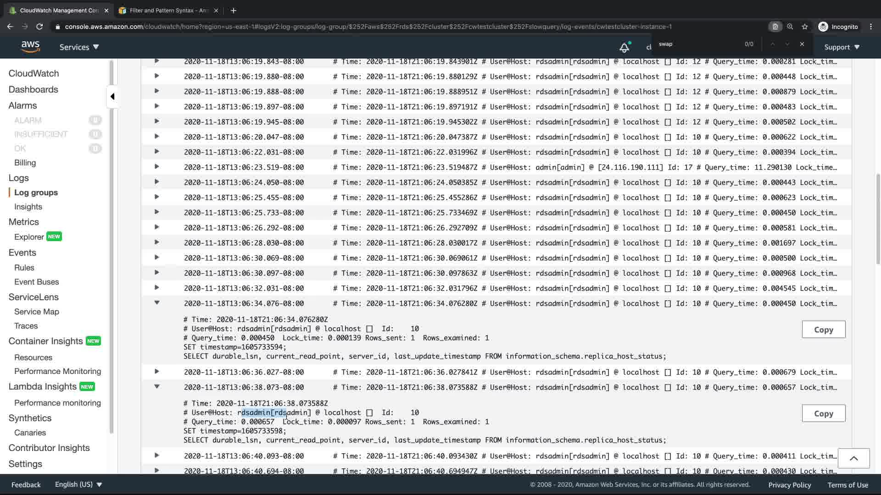Click the AWS logo home icon
The image size is (881, 495).
point(30,46)
